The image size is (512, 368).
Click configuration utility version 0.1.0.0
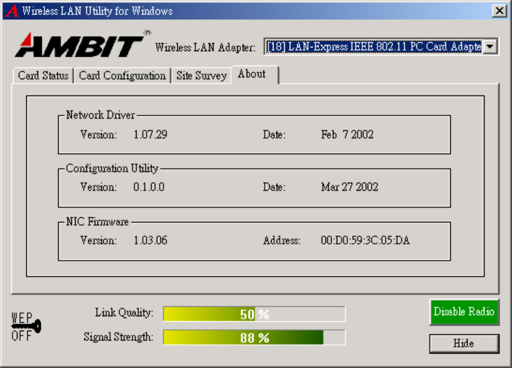[149, 187]
